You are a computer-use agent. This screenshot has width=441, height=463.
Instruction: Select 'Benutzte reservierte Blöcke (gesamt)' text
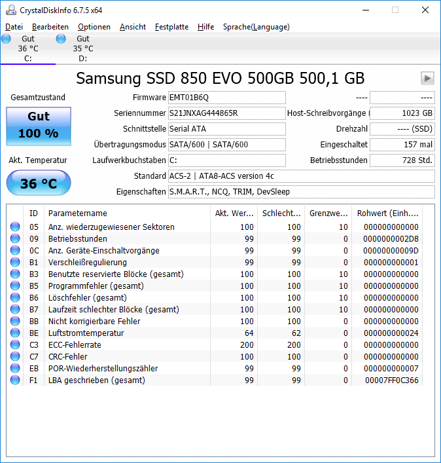(116, 274)
